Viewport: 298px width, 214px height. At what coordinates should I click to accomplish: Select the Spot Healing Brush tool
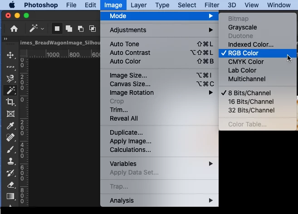(10, 137)
